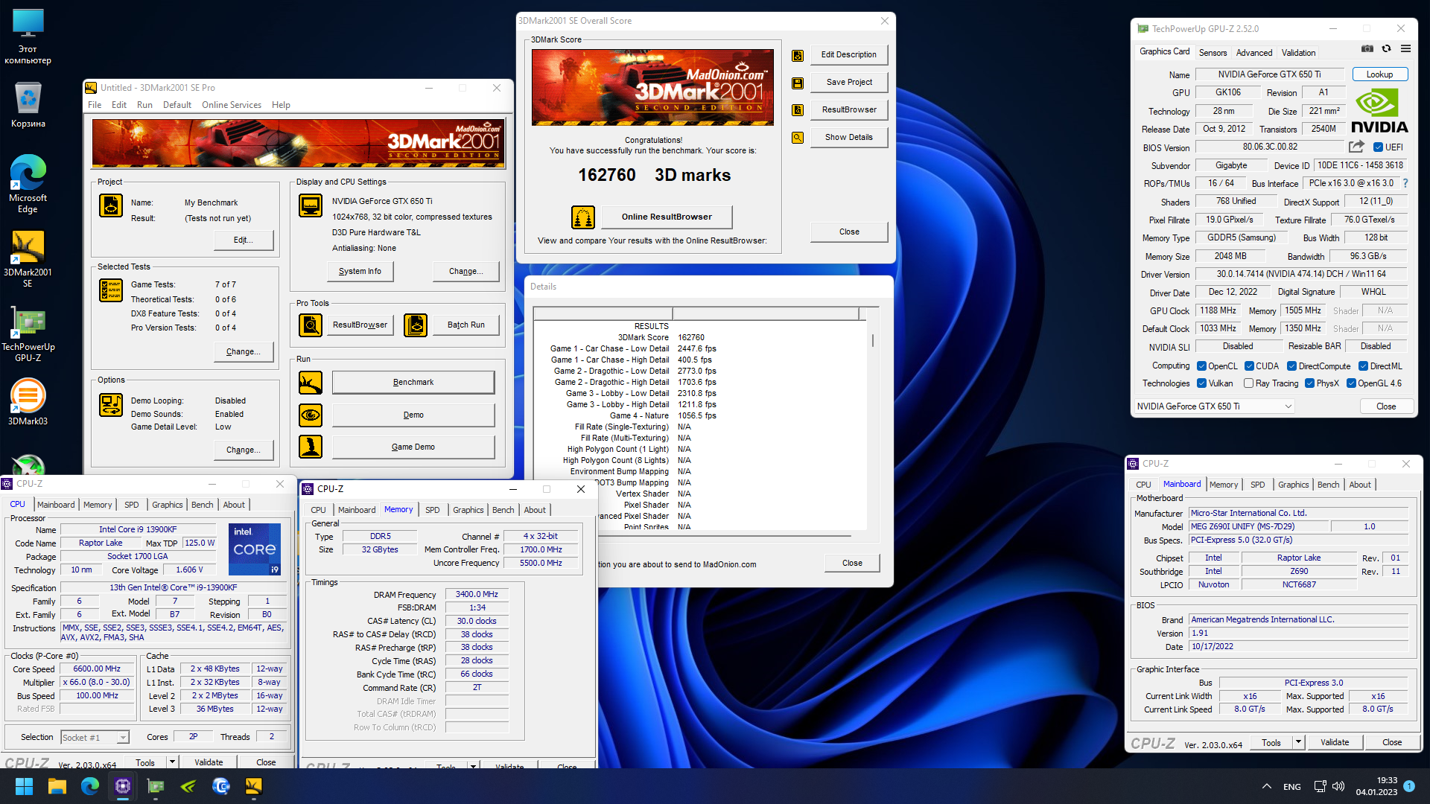
Task: Click the 3DMark2001 banner image in score window
Action: [x=652, y=88]
